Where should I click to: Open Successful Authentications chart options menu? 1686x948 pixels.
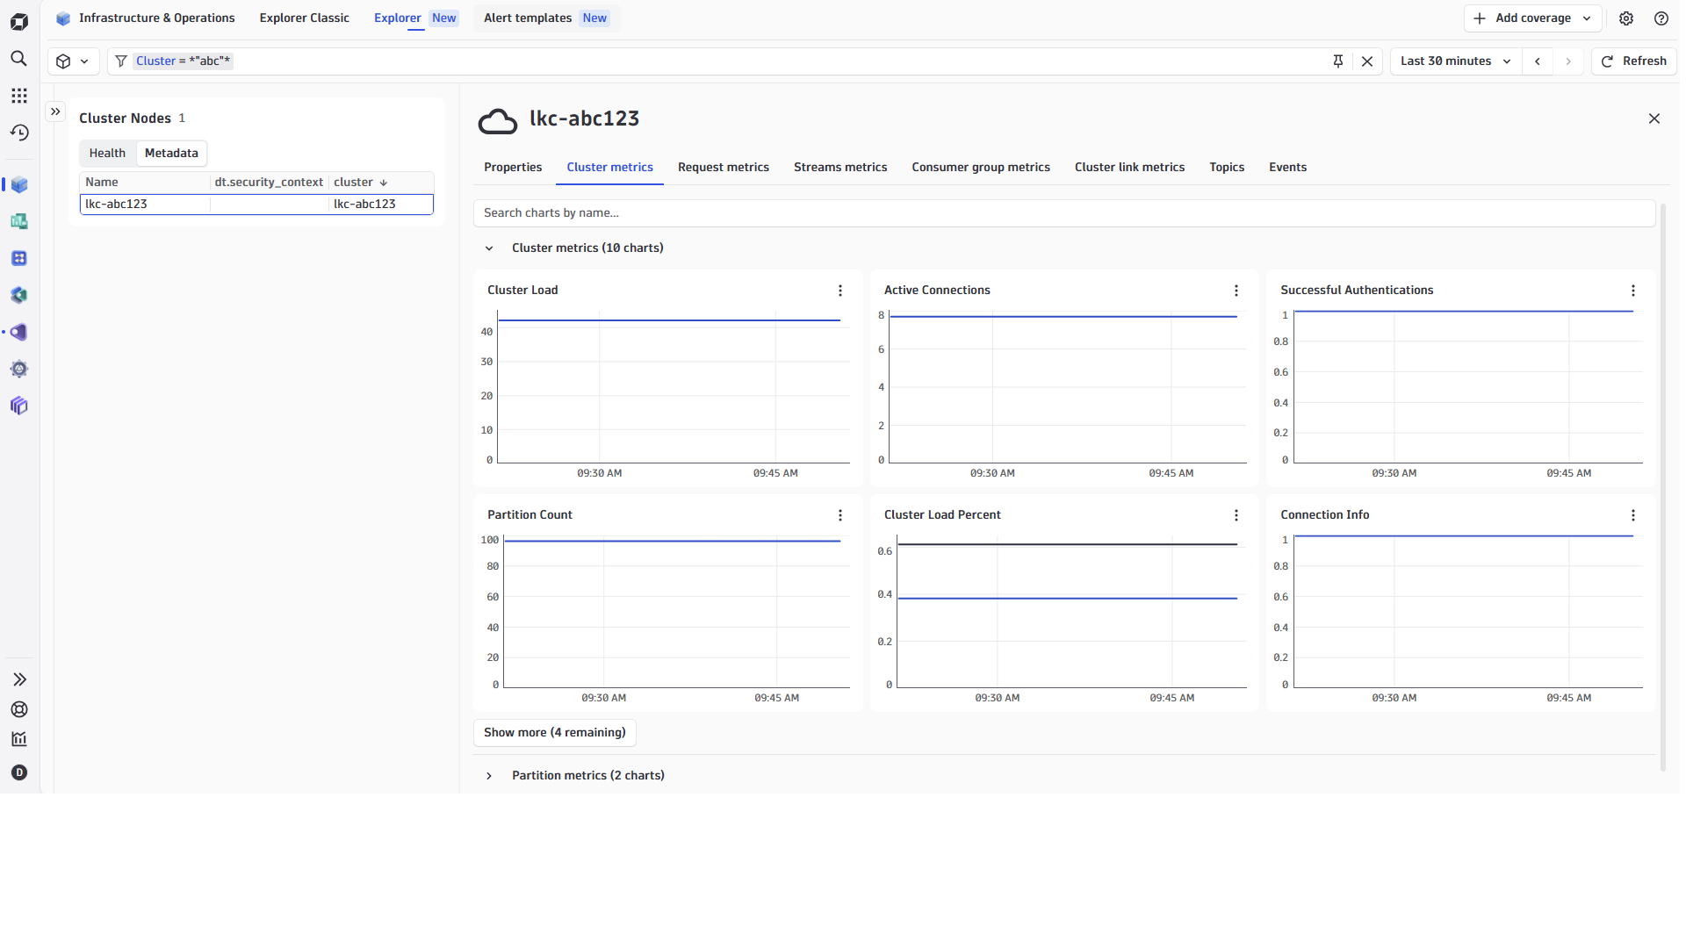1633,291
